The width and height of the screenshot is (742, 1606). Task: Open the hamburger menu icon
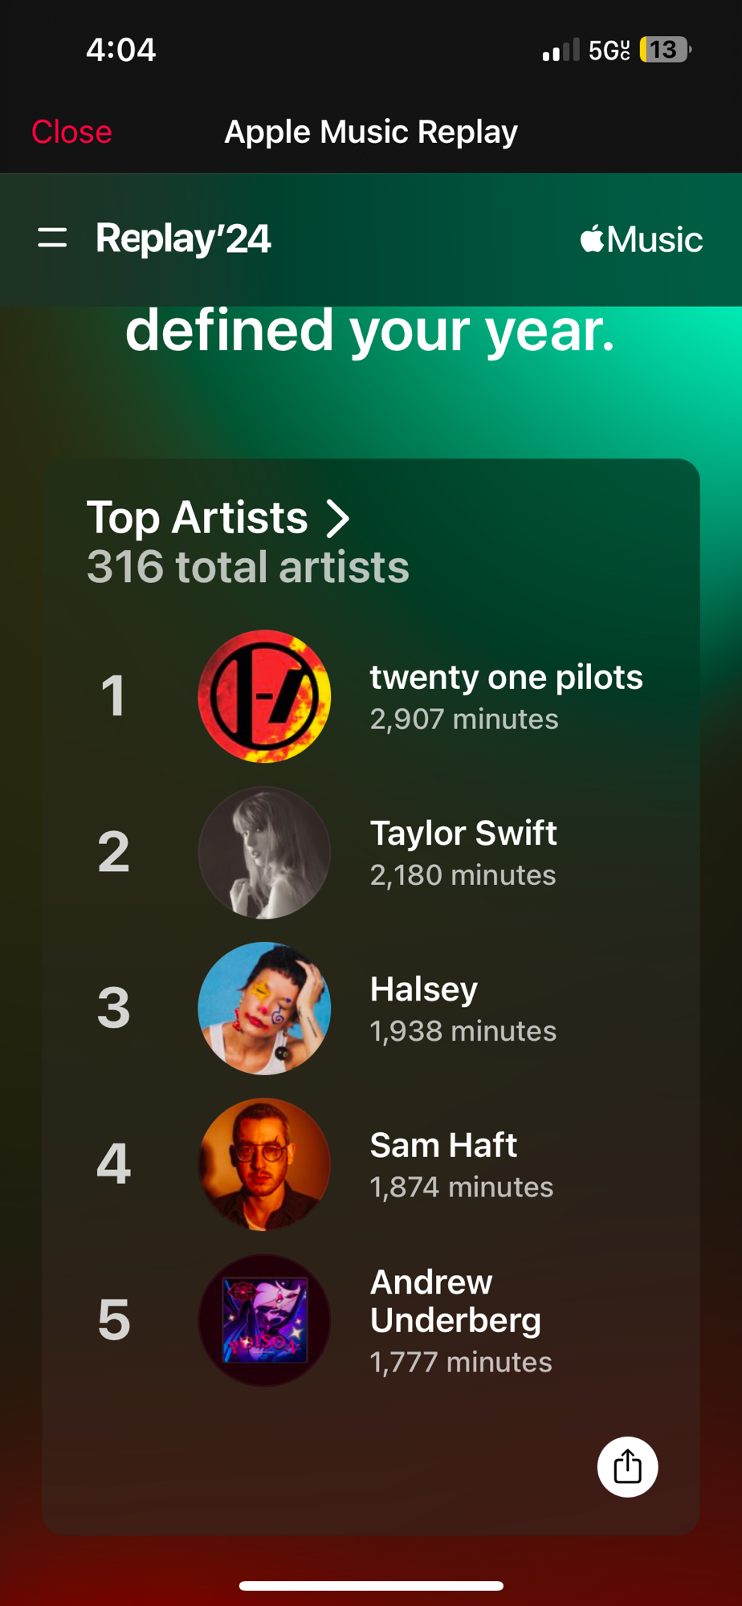pyautogui.click(x=52, y=238)
